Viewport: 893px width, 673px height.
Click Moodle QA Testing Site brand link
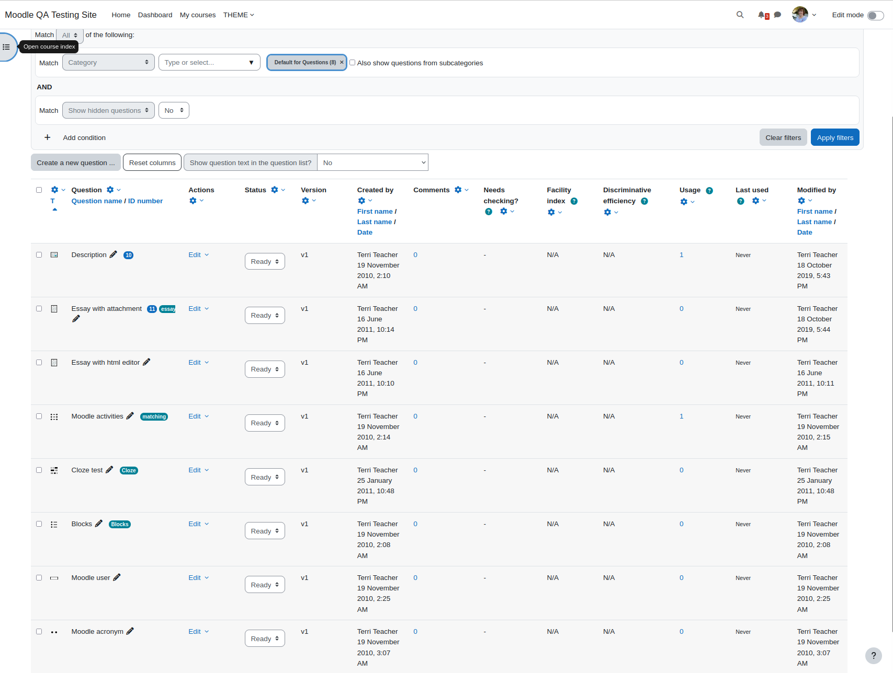pos(51,15)
